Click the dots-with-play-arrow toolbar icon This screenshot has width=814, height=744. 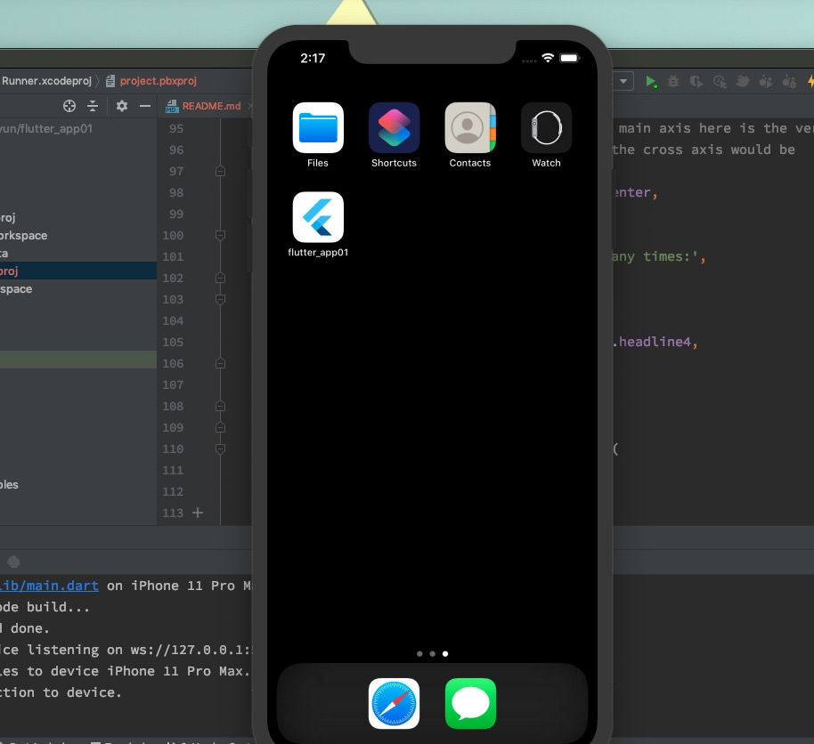click(x=766, y=82)
